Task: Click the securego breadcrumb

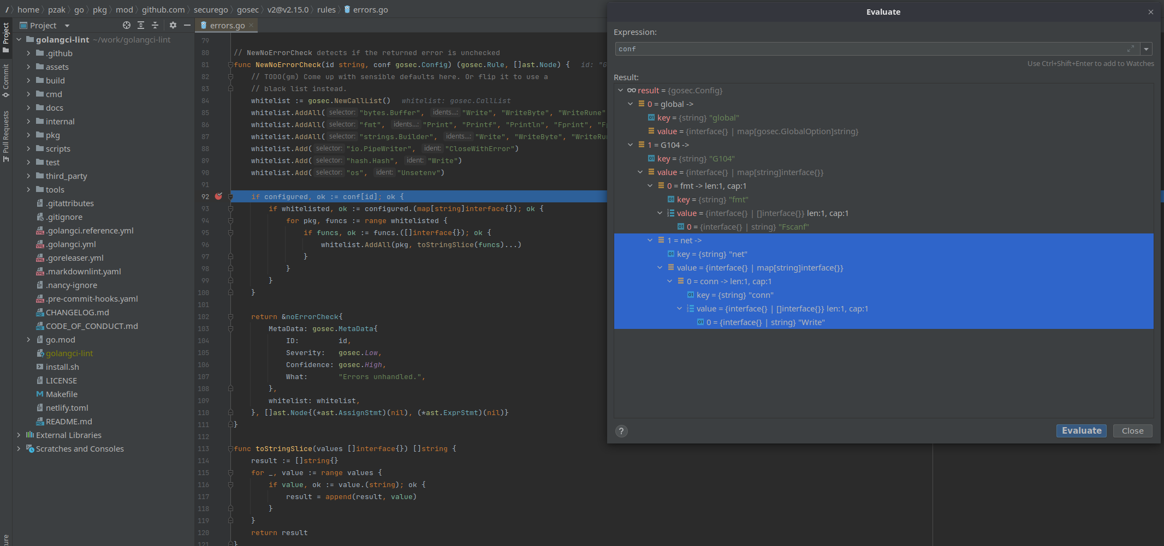Action: click(x=211, y=10)
